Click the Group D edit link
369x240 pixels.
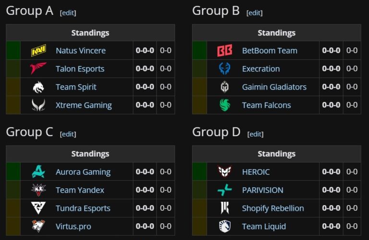256,134
